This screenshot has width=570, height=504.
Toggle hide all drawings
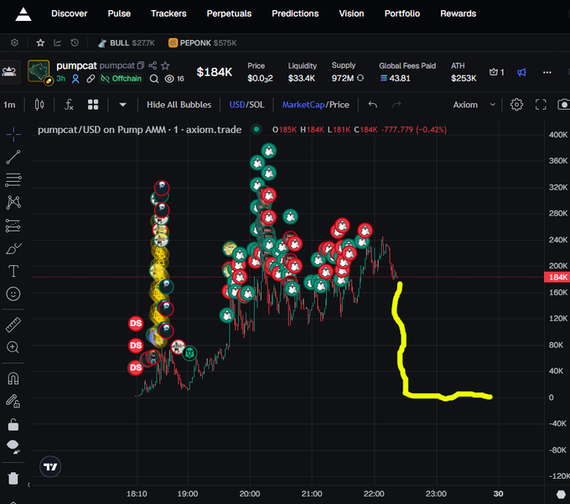point(13,446)
